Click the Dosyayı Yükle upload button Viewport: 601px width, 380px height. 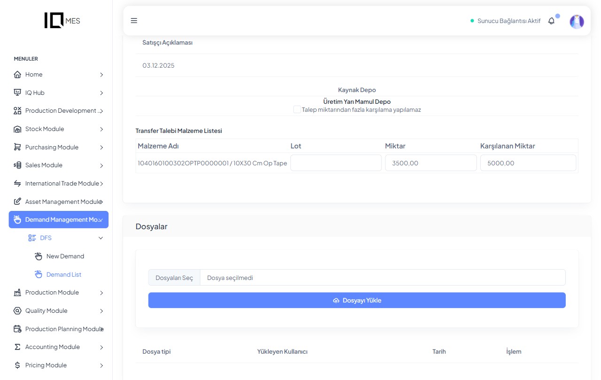tap(357, 301)
